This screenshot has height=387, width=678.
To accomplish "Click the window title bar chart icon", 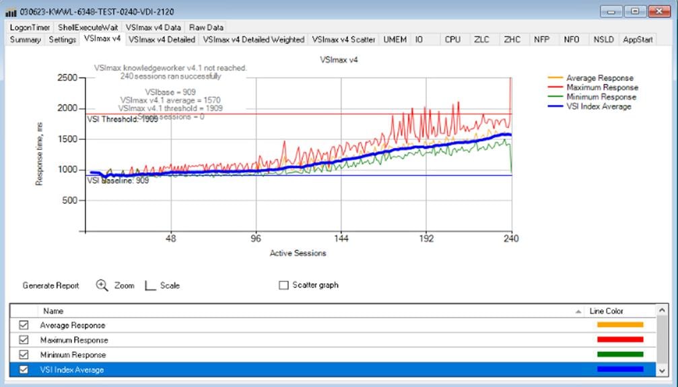I will tap(11, 12).
